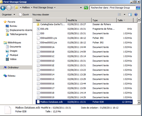The image size is (142, 116).
Task: Select Bibliothèques in navigation pane
Action: (x=14, y=43)
